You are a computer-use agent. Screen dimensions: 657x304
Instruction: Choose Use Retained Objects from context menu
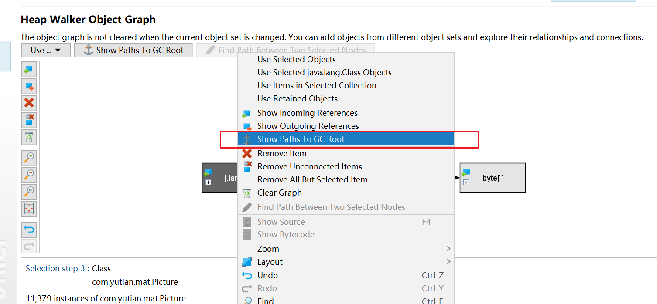(298, 98)
